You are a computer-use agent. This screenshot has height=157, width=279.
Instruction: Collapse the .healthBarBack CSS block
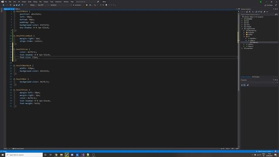14,65
